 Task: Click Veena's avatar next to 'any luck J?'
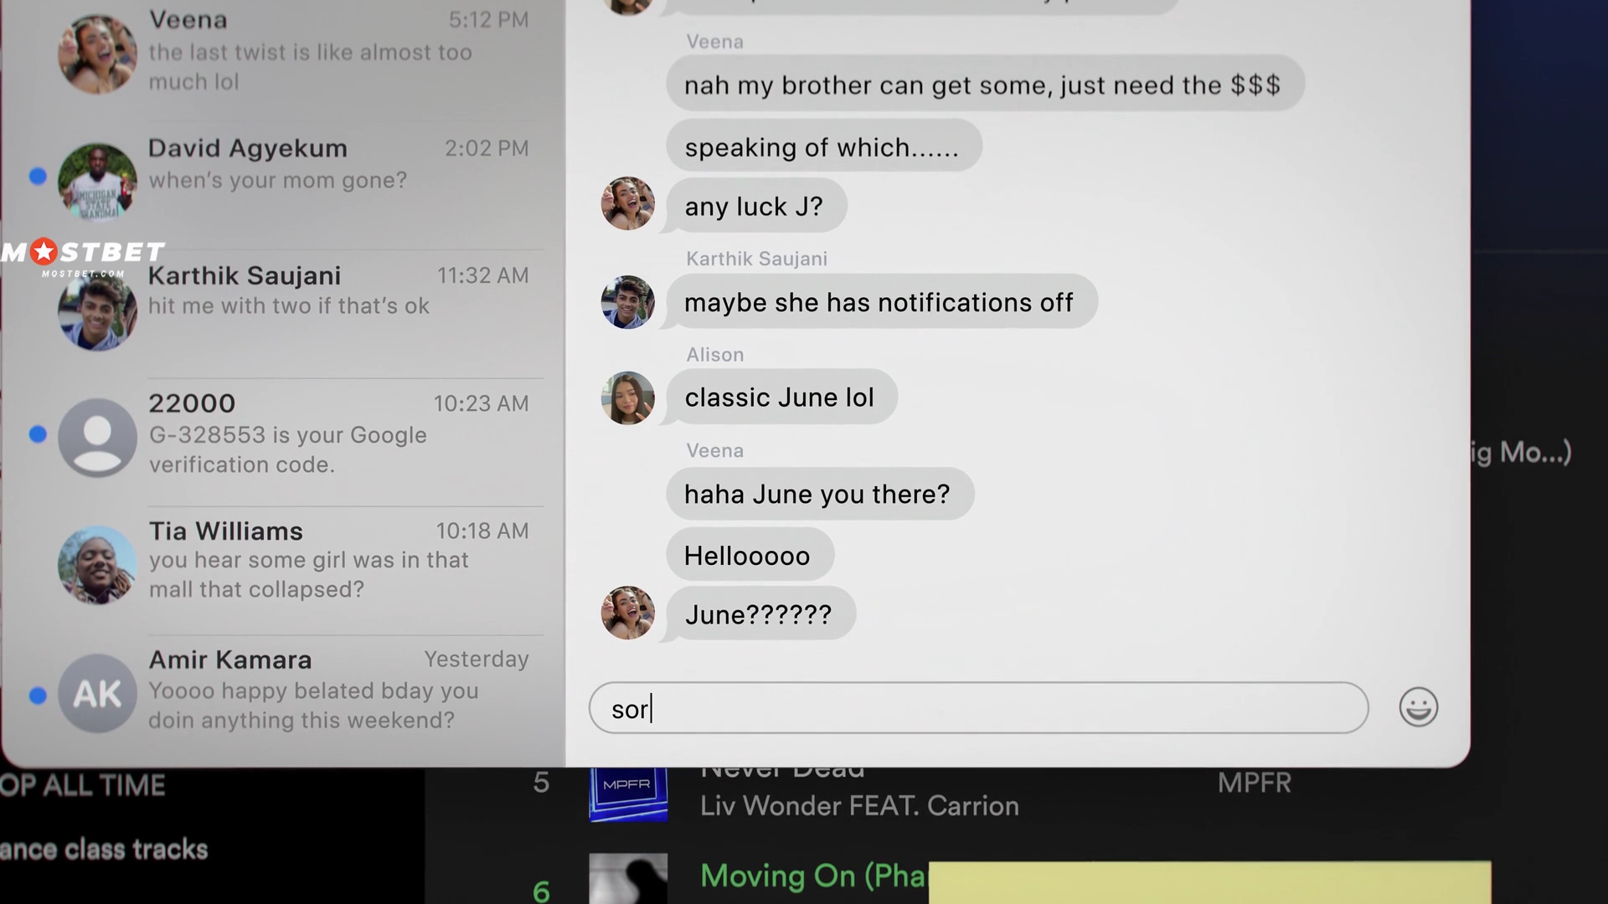coord(627,203)
